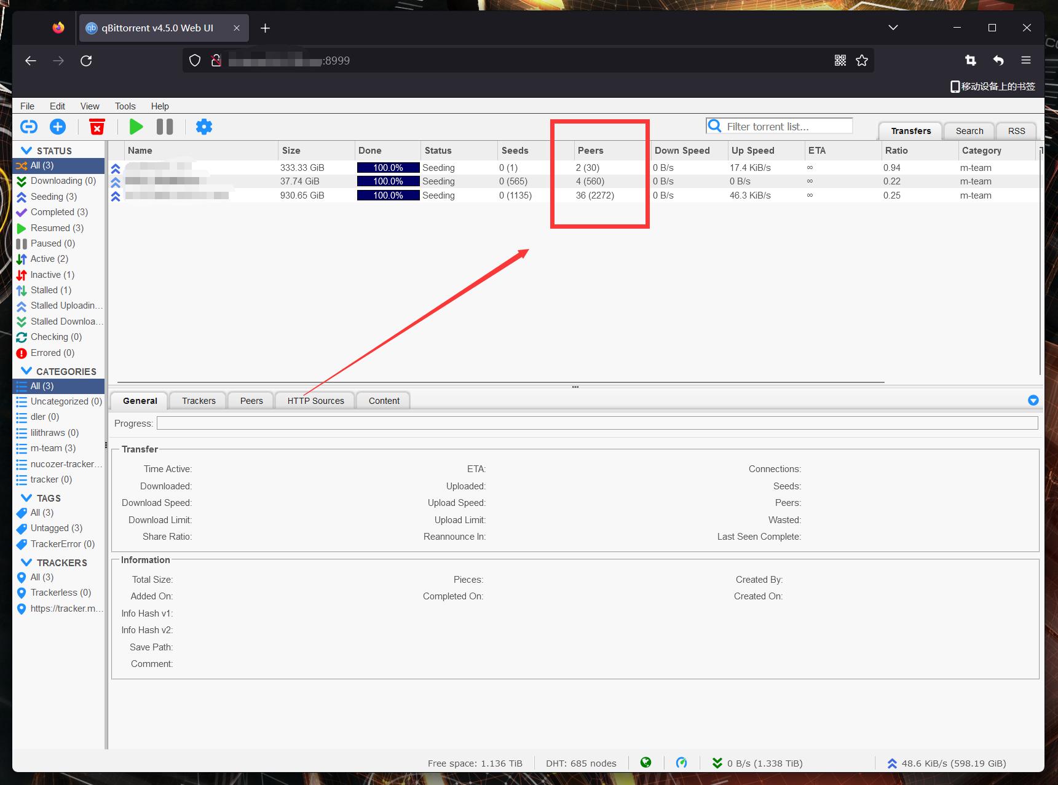Open the RSS tab
The image size is (1058, 785).
pos(1016,131)
